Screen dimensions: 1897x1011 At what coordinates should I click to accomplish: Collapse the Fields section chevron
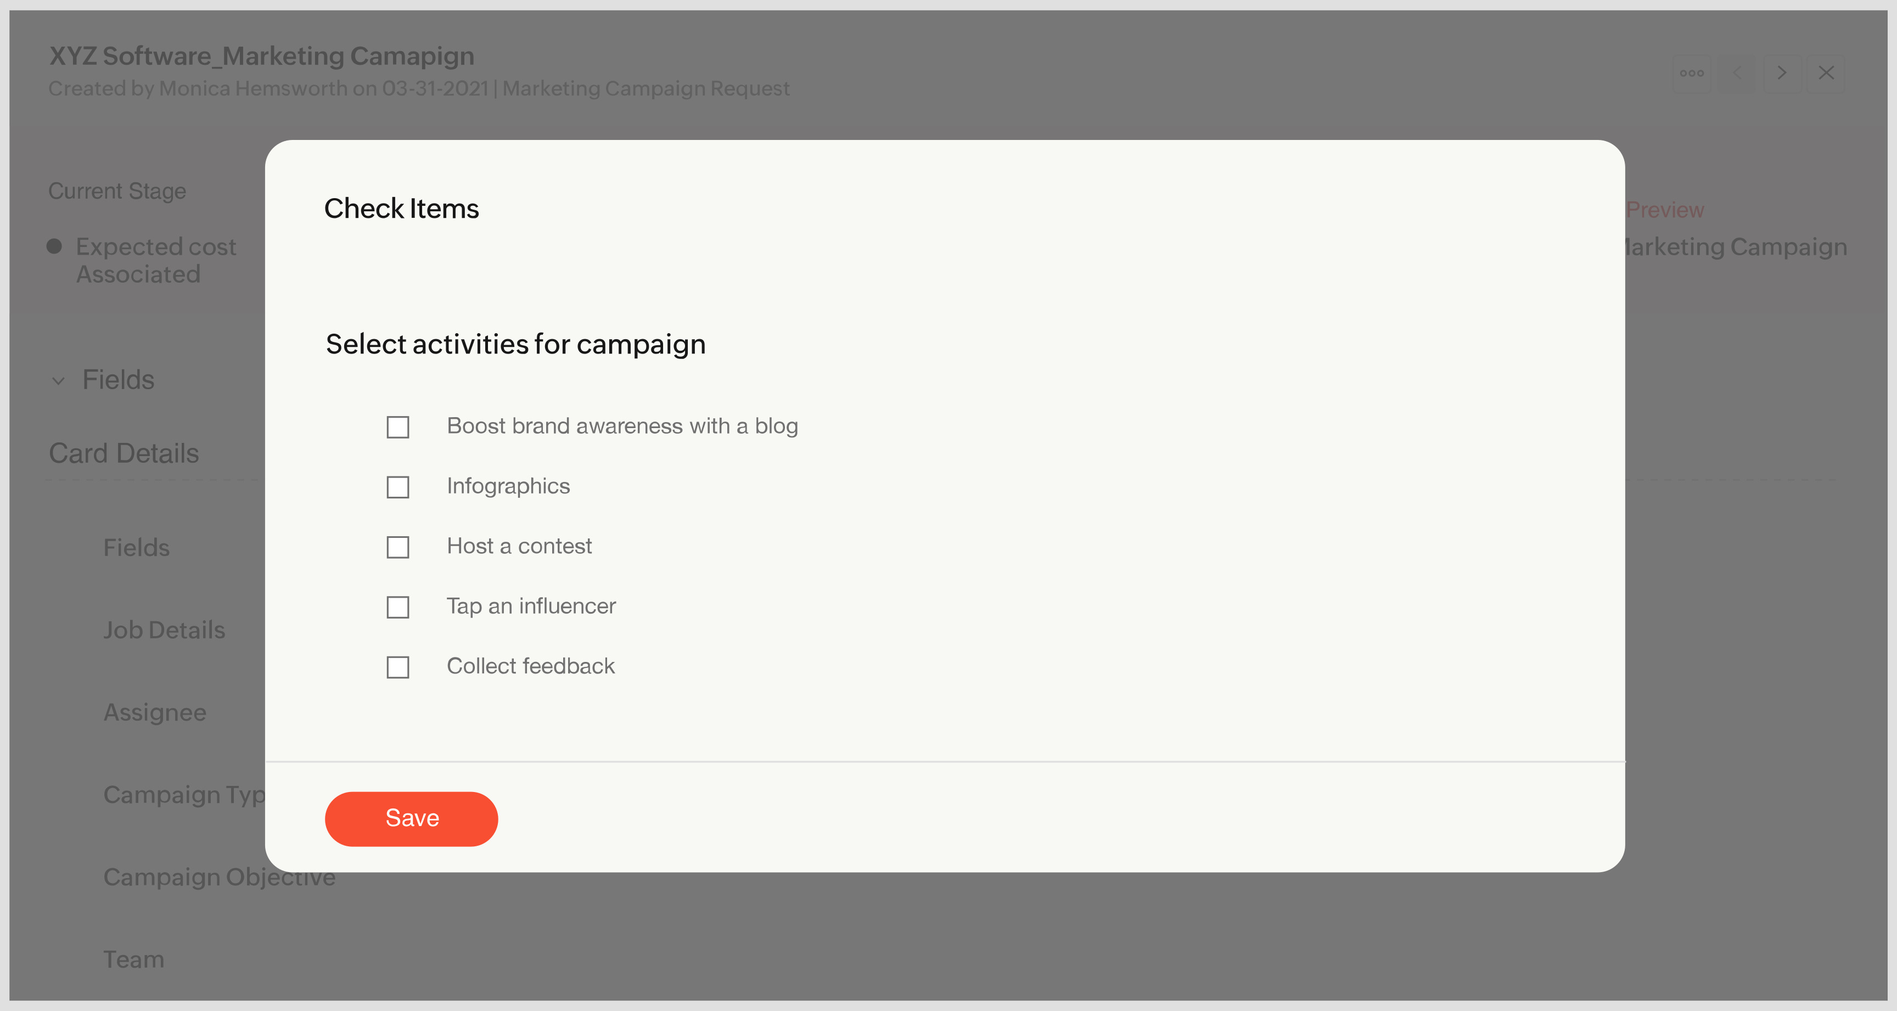[58, 381]
